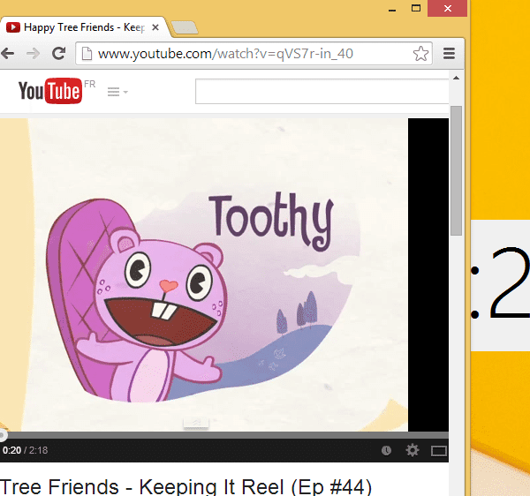Screen dimensions: 530x496
Task: Toggle theater mode on the player
Action: pyautogui.click(x=439, y=450)
